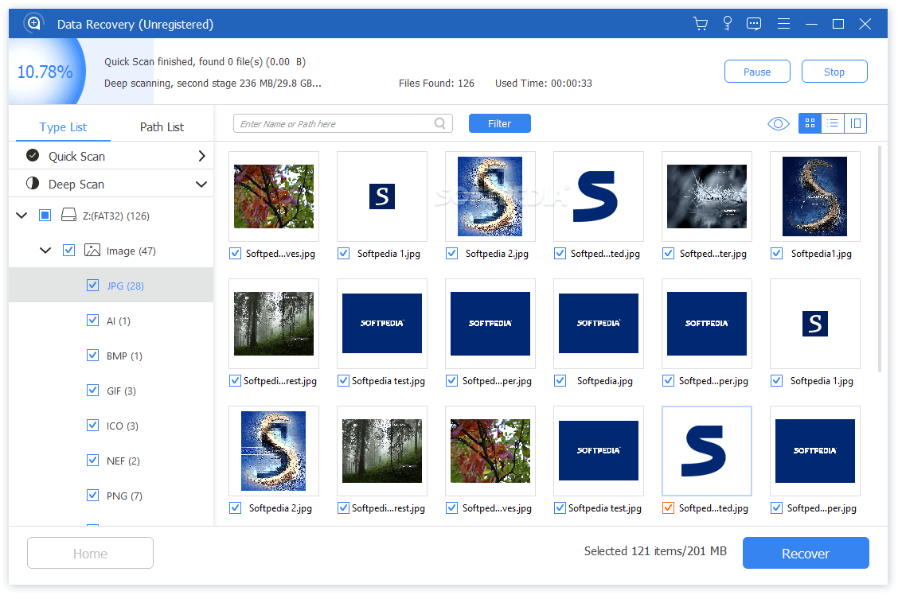Image resolution: width=898 pixels, height=595 pixels.
Task: Click the key register icon
Action: pyautogui.click(x=727, y=24)
